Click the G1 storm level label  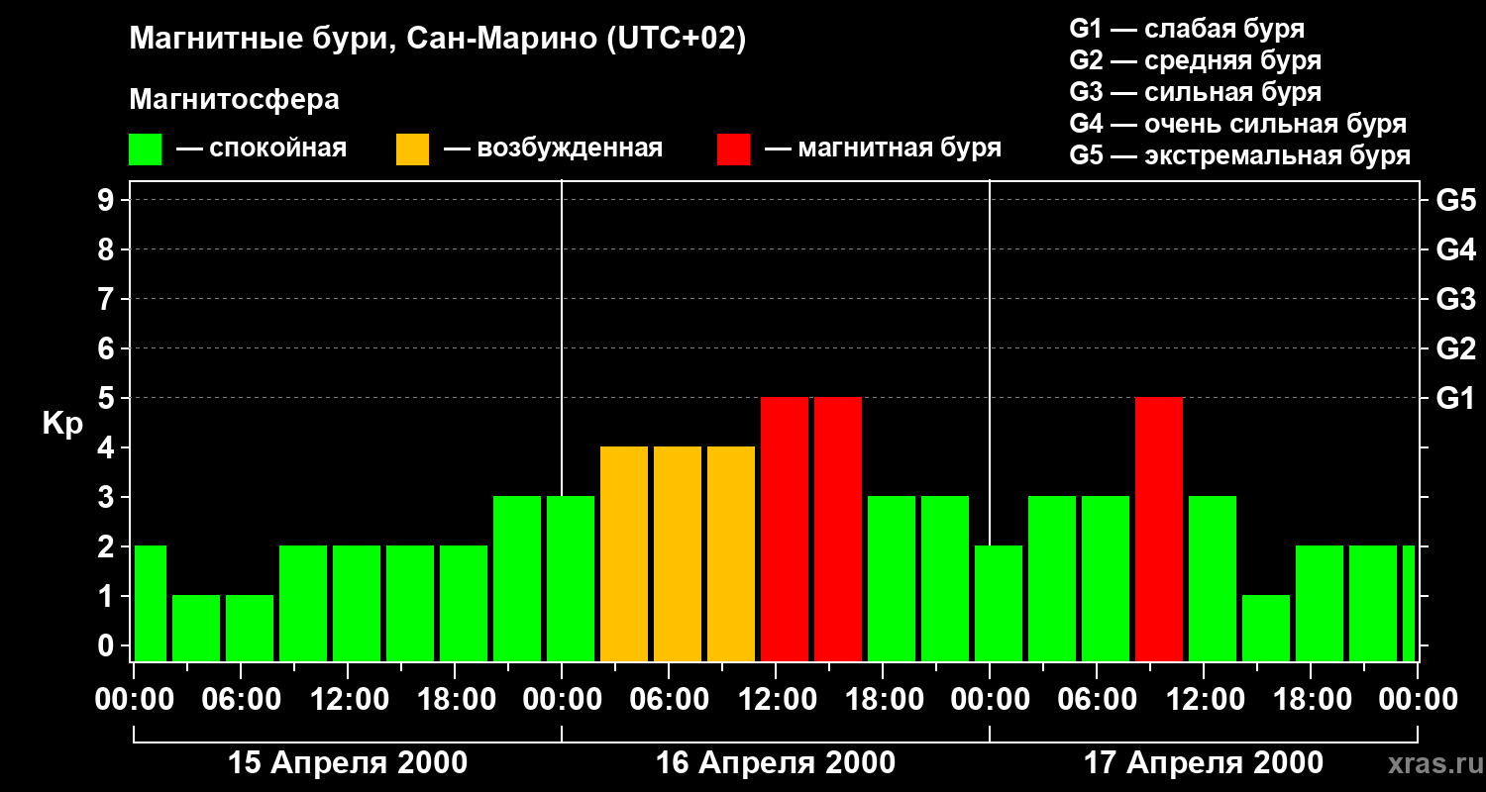[x=1455, y=398]
